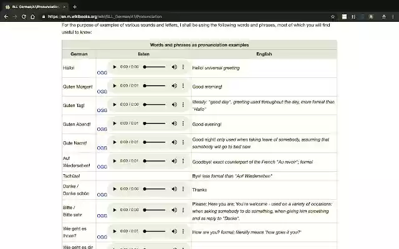Open more options for Hallo! audio
The width and height of the screenshot is (399, 249).
pos(183,67)
